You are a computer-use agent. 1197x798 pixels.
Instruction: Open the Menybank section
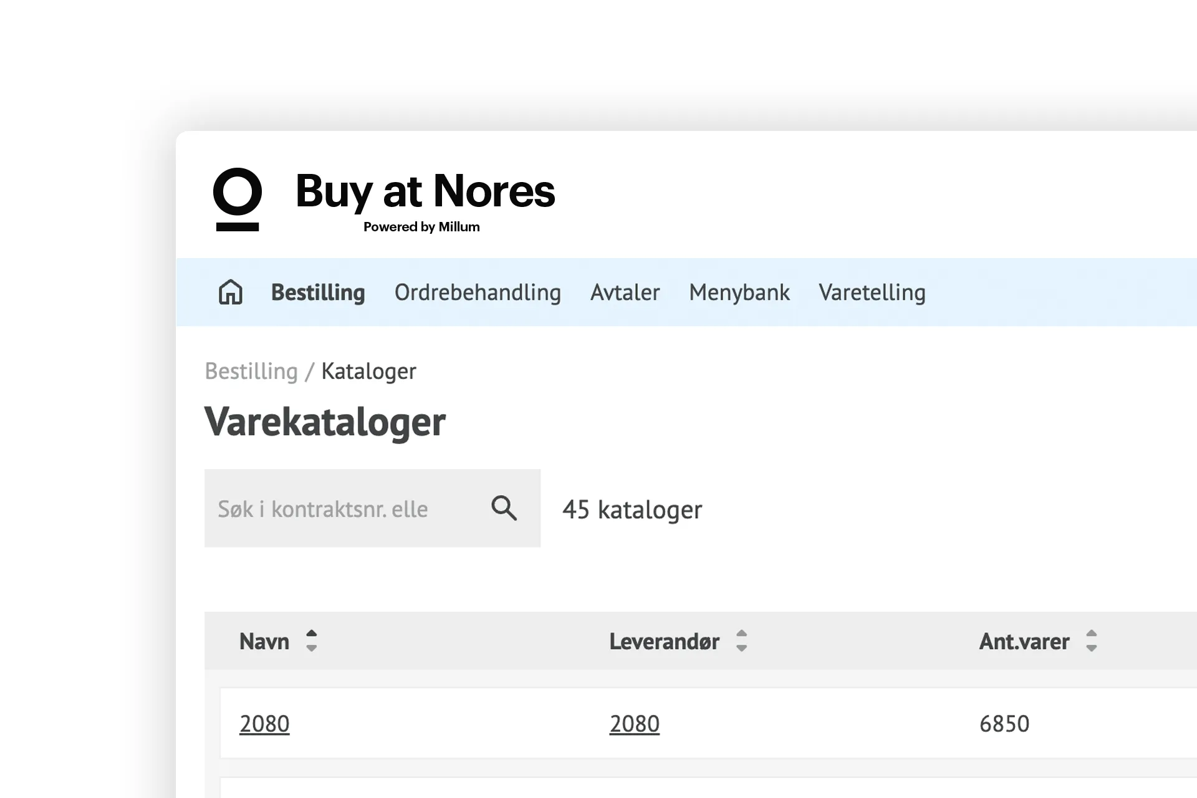coord(739,292)
